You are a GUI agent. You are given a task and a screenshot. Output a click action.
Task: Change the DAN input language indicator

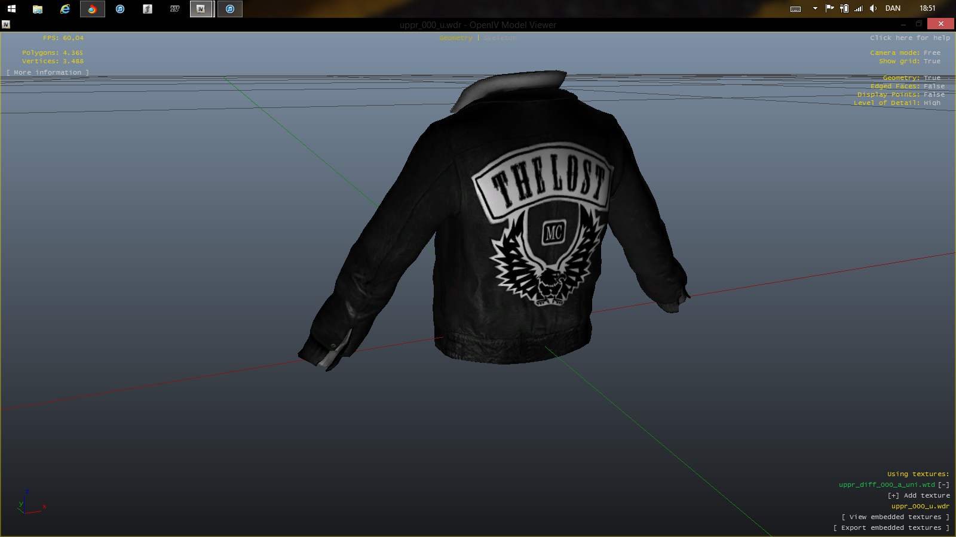[x=893, y=8]
